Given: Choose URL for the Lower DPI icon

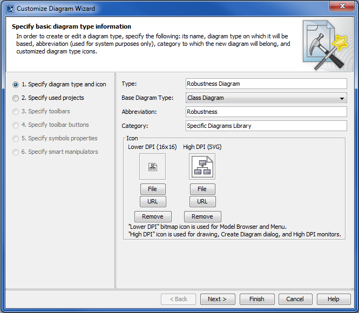Looking at the screenshot, I should click(x=153, y=202).
